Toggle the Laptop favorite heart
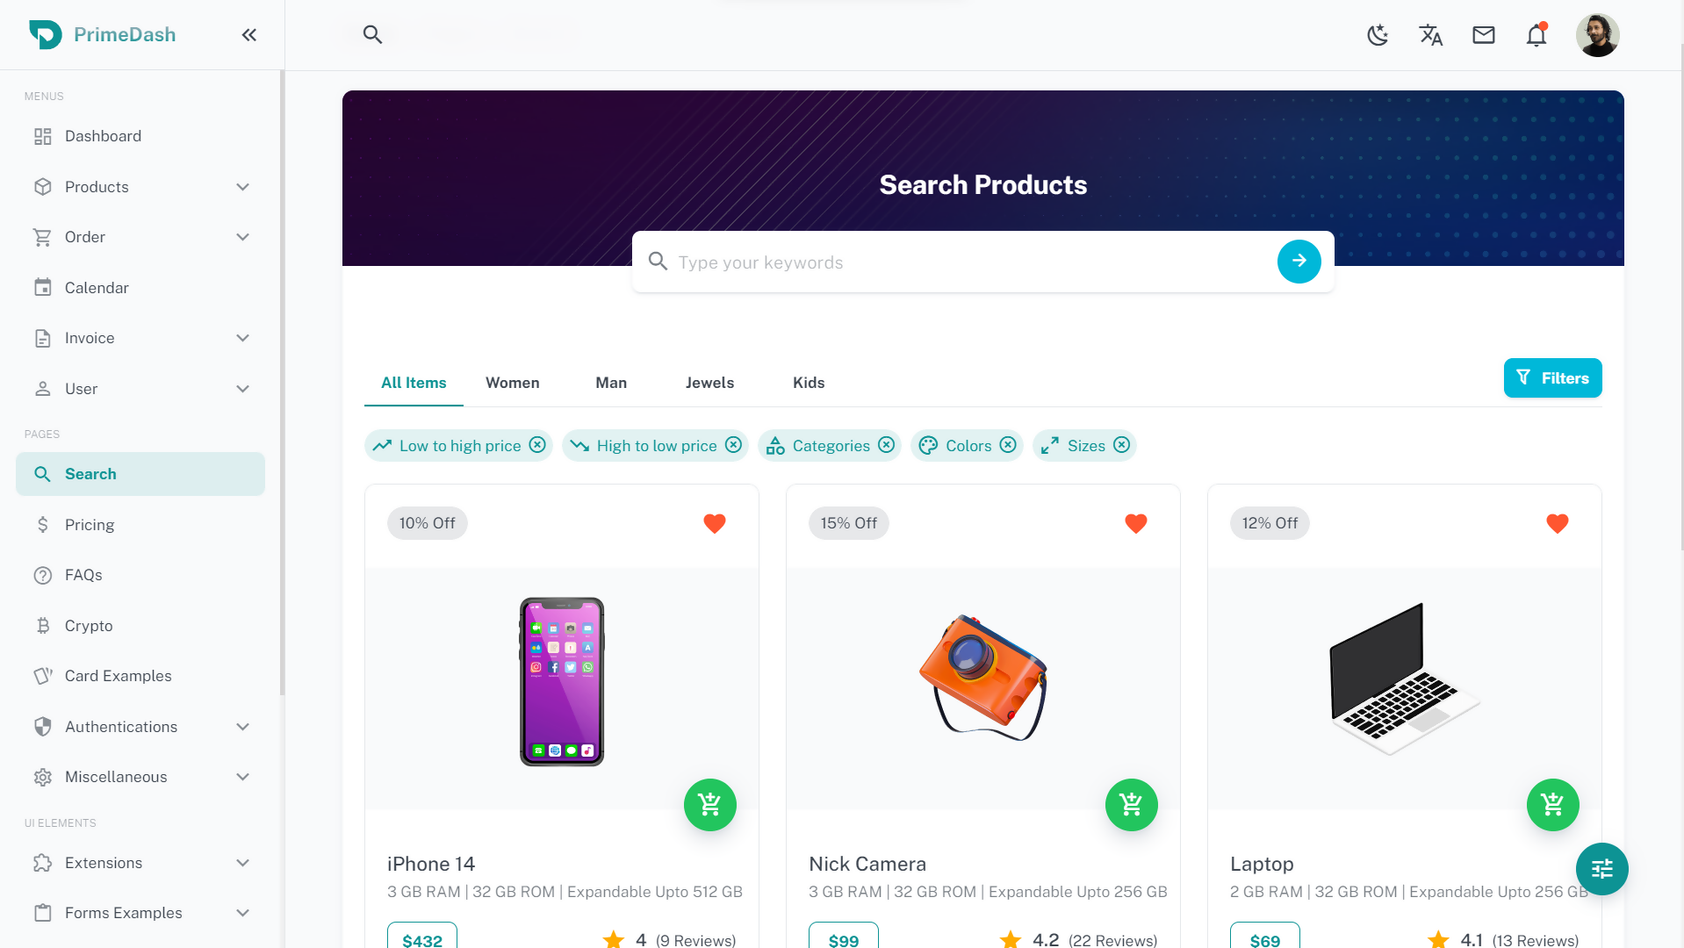 [x=1558, y=523]
